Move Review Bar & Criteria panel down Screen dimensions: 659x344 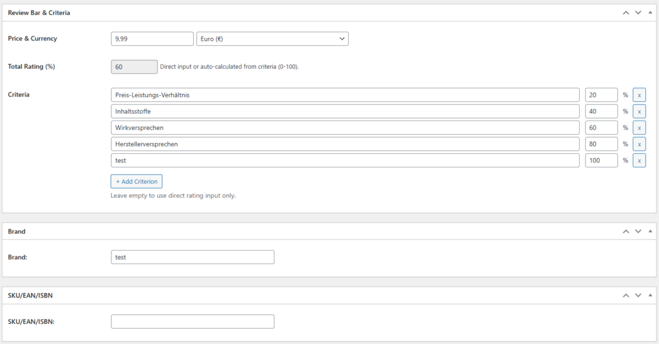tap(638, 12)
